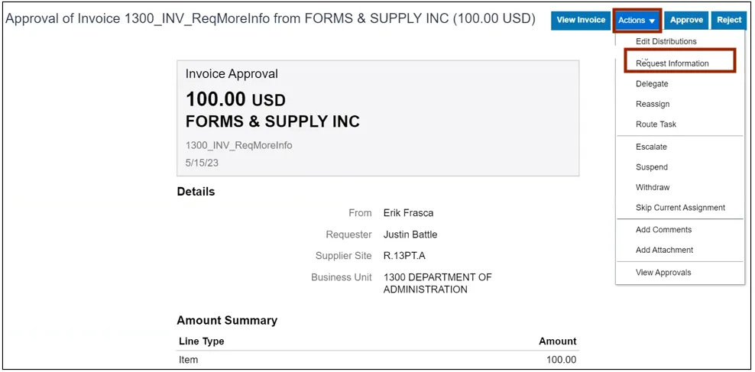
Task: Click the FORMS & SUPPLY INC supplier name
Action: tap(273, 122)
